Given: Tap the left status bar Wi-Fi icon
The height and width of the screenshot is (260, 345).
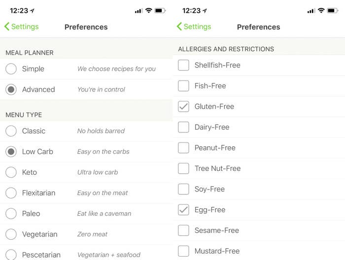Looking at the screenshot, I should coord(149,10).
